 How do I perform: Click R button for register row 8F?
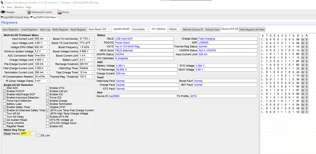(307, 62)
